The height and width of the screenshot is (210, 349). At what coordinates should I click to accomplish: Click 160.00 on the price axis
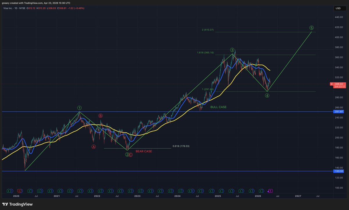coord(339,158)
